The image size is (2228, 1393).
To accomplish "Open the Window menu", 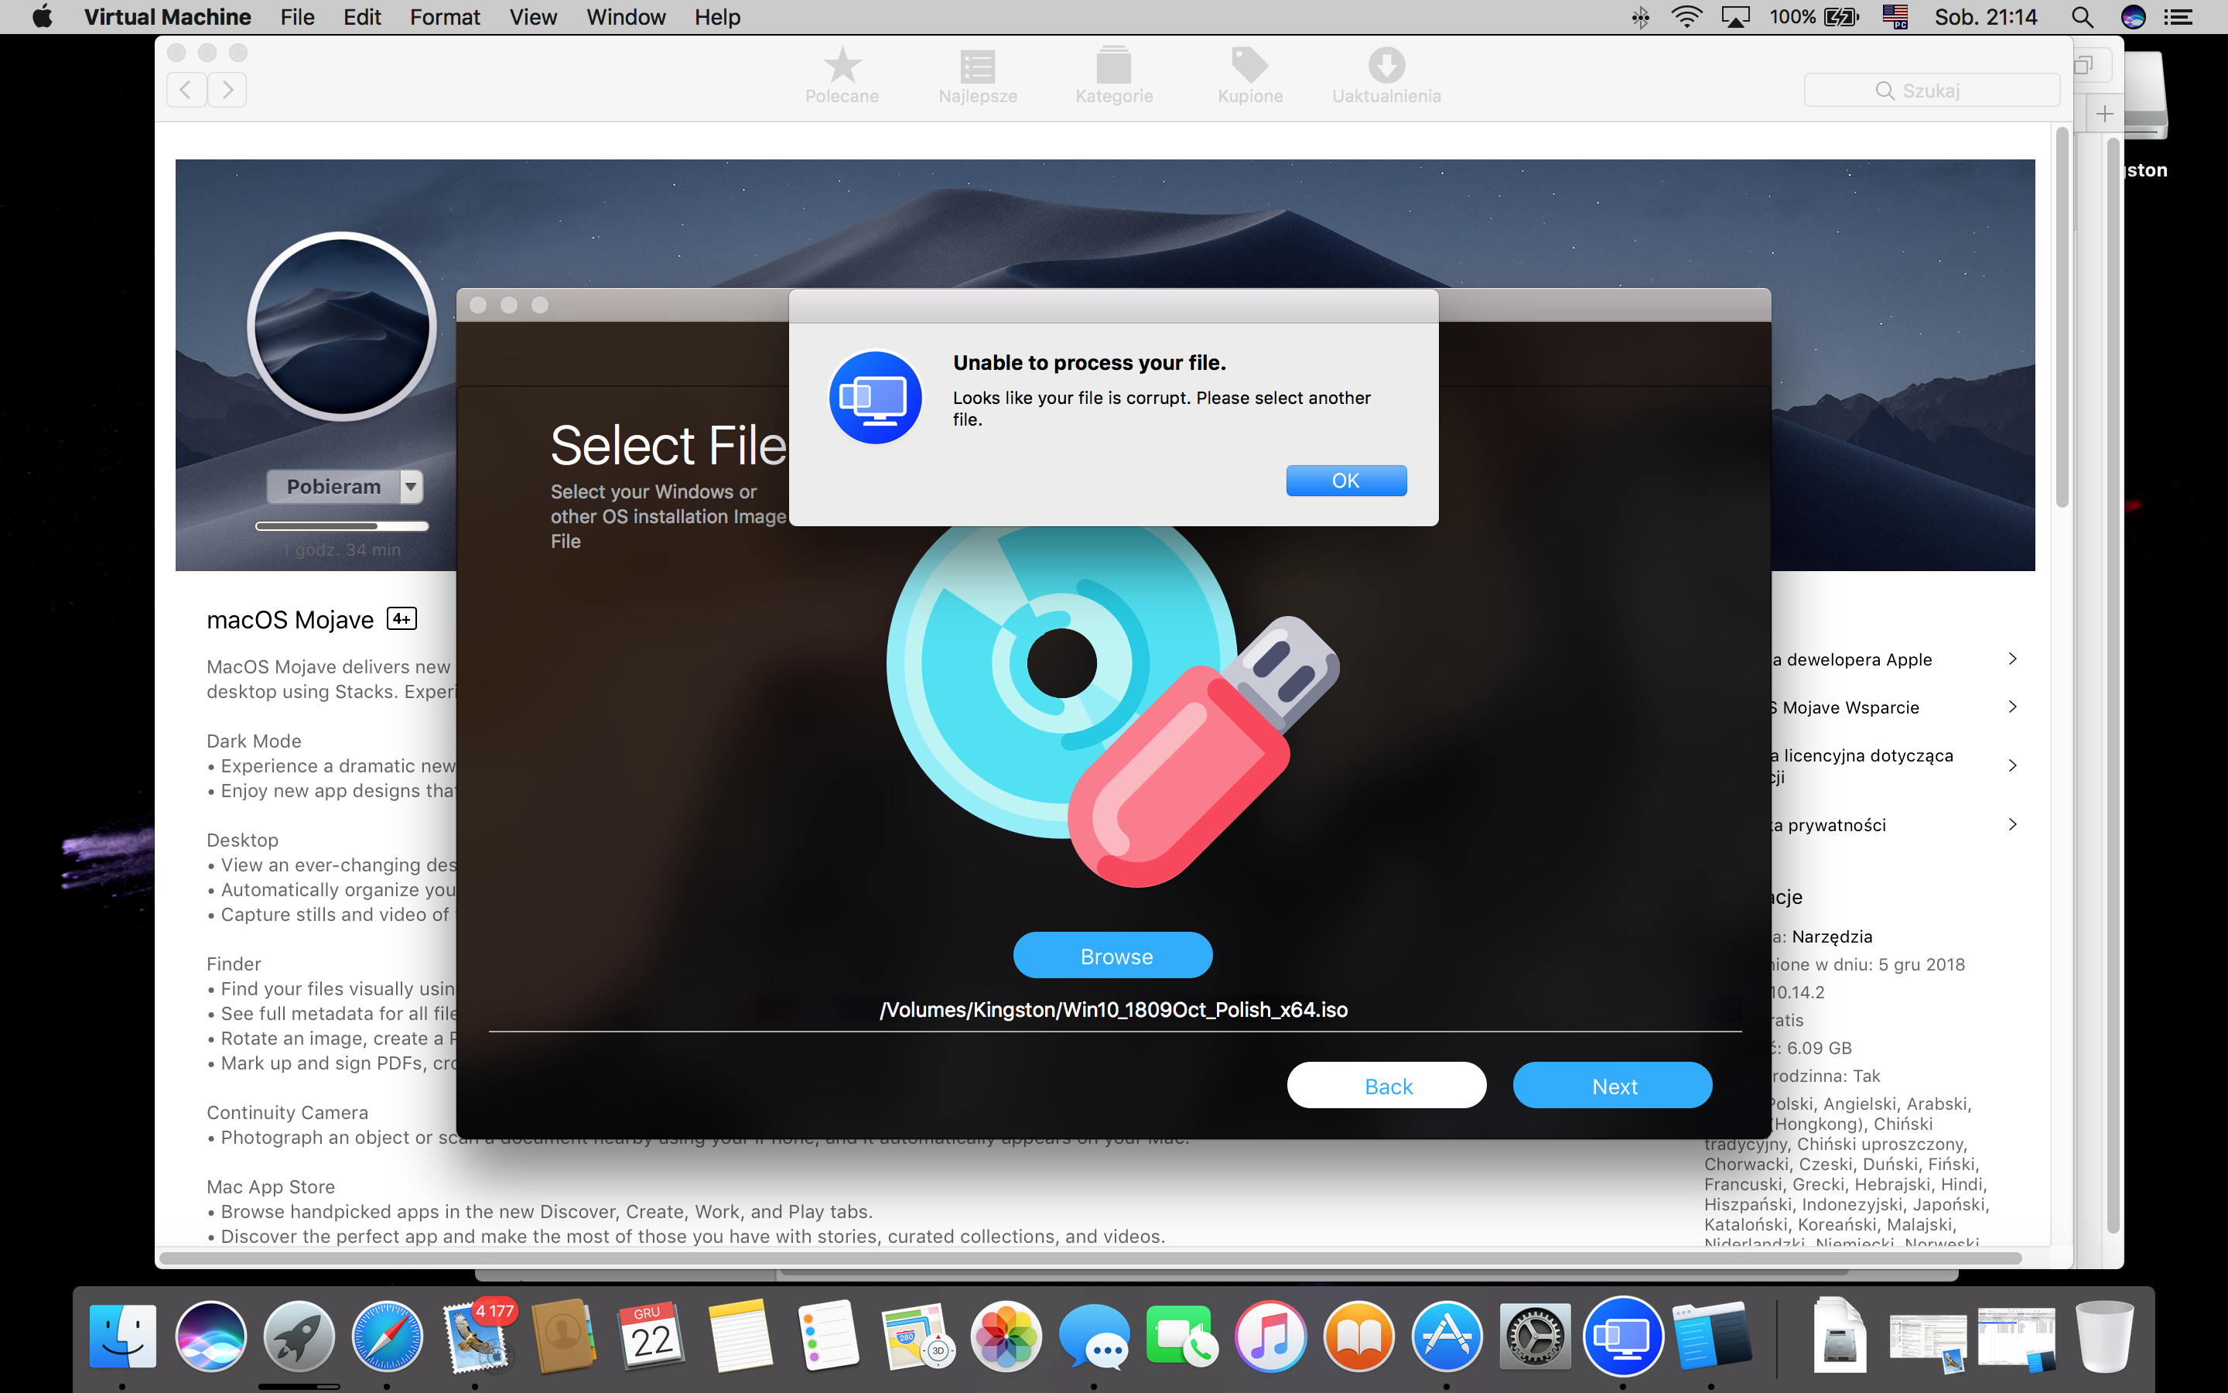I will 625,16.
